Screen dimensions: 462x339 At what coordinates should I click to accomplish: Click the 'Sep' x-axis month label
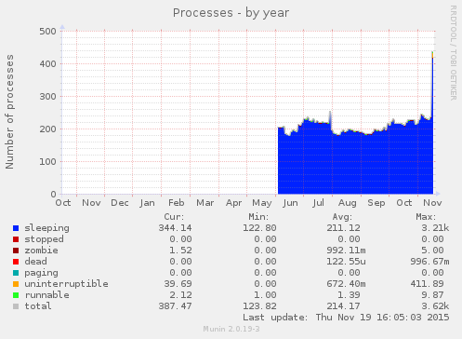pyautogui.click(x=376, y=203)
